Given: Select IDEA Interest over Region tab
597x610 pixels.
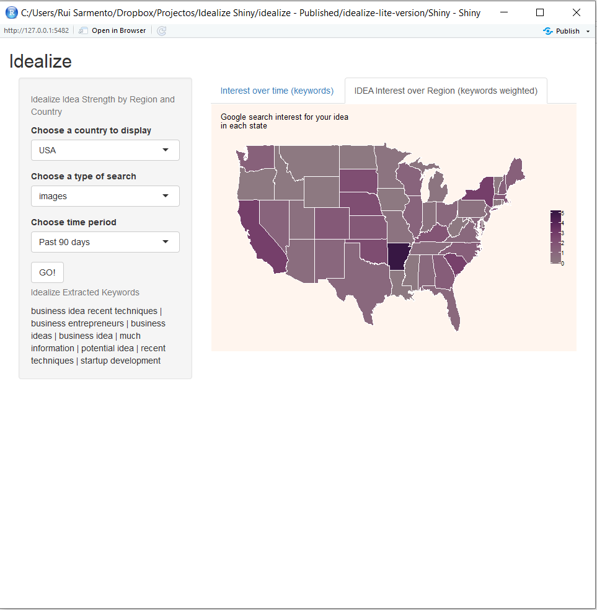Looking at the screenshot, I should coord(445,91).
